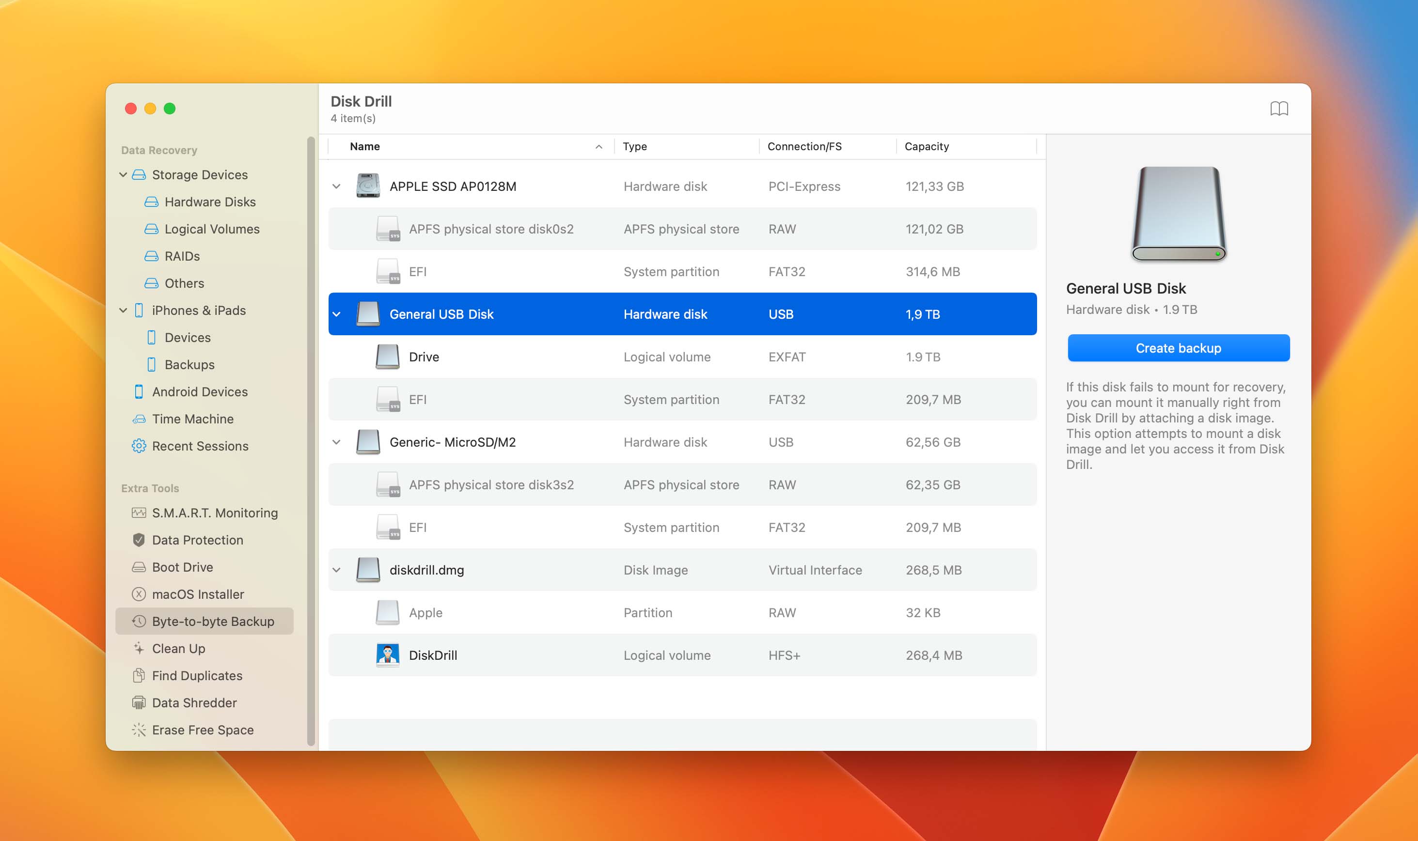This screenshot has width=1418, height=841.
Task: Click the Time Machine icon
Action: coord(139,419)
